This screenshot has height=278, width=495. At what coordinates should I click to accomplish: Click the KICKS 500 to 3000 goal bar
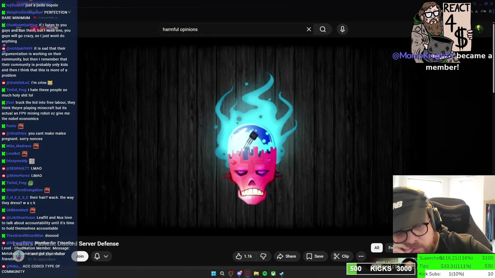coord(381,269)
